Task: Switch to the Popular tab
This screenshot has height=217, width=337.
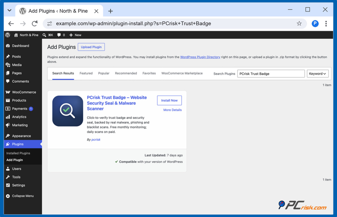Action: coord(104,73)
